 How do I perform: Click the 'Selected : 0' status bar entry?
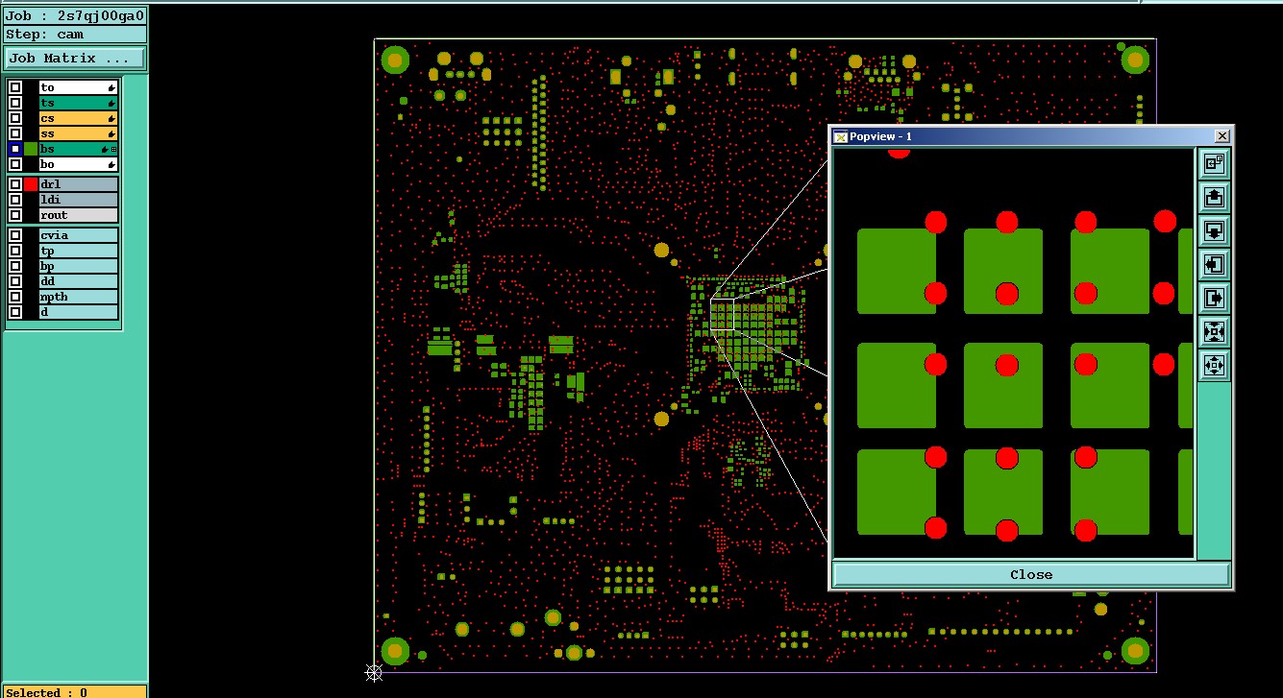[73, 691]
